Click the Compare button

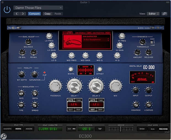pos(34,13)
